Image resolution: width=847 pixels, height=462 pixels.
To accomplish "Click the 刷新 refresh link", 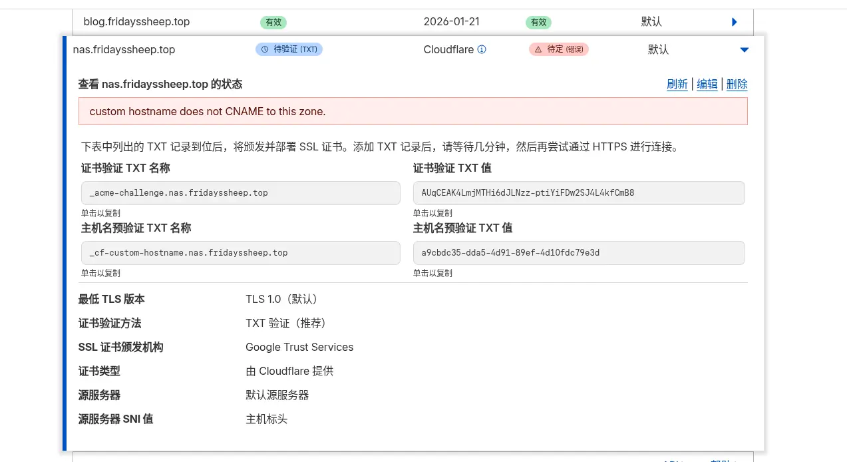I will [677, 84].
